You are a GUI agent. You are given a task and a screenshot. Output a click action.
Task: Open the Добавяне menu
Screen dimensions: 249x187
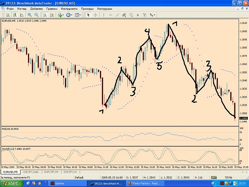point(36,9)
